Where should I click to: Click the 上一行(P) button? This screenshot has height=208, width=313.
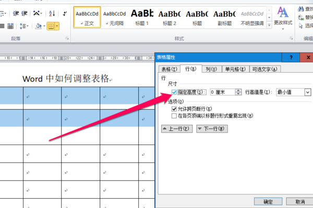pyautogui.click(x=177, y=129)
